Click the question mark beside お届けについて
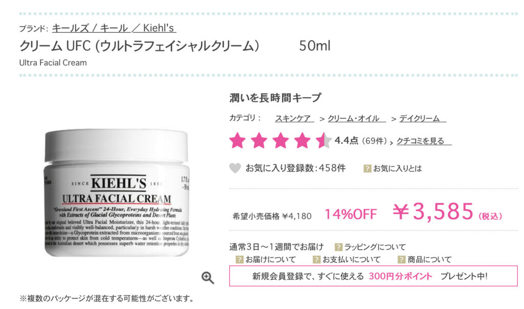 point(239,259)
